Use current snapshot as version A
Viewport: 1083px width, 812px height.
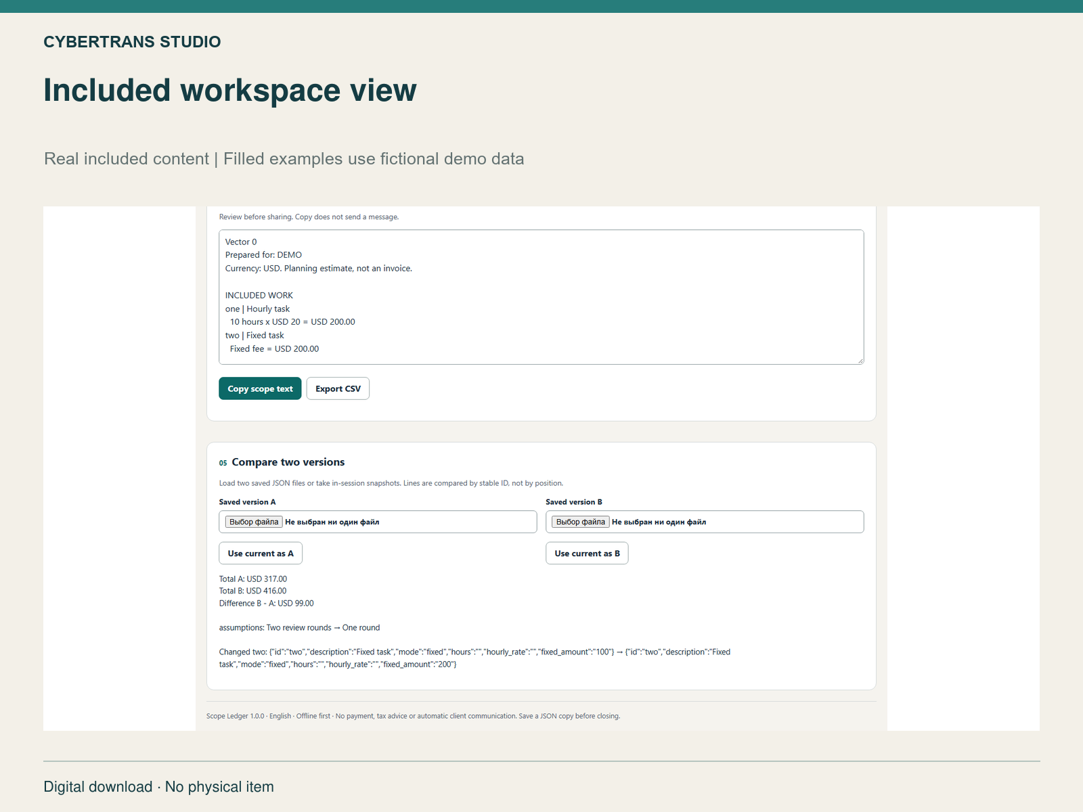[261, 554]
